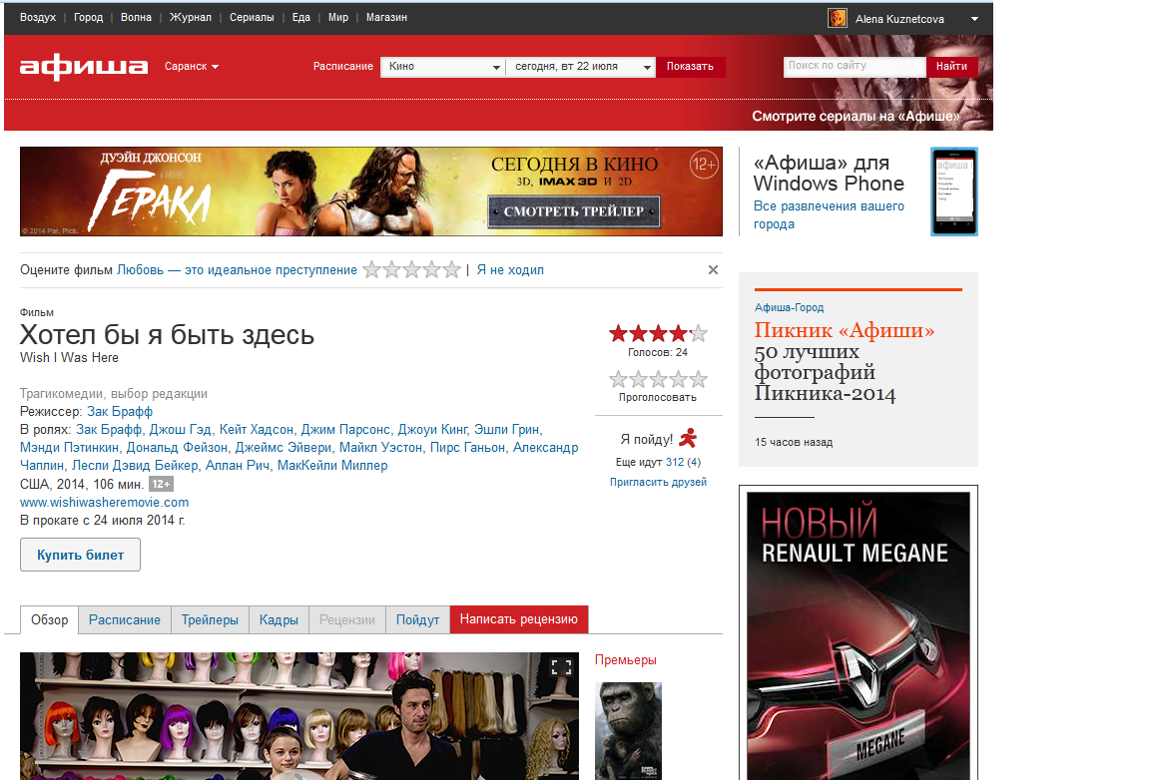Viewport: 1150px width, 780px height.
Task: Click the Купить билет button
Action: pyautogui.click(x=80, y=555)
